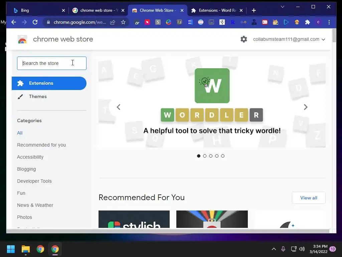Click the blue list-sliders extension icon
The width and height of the screenshot is (342, 257).
[x=190, y=22]
